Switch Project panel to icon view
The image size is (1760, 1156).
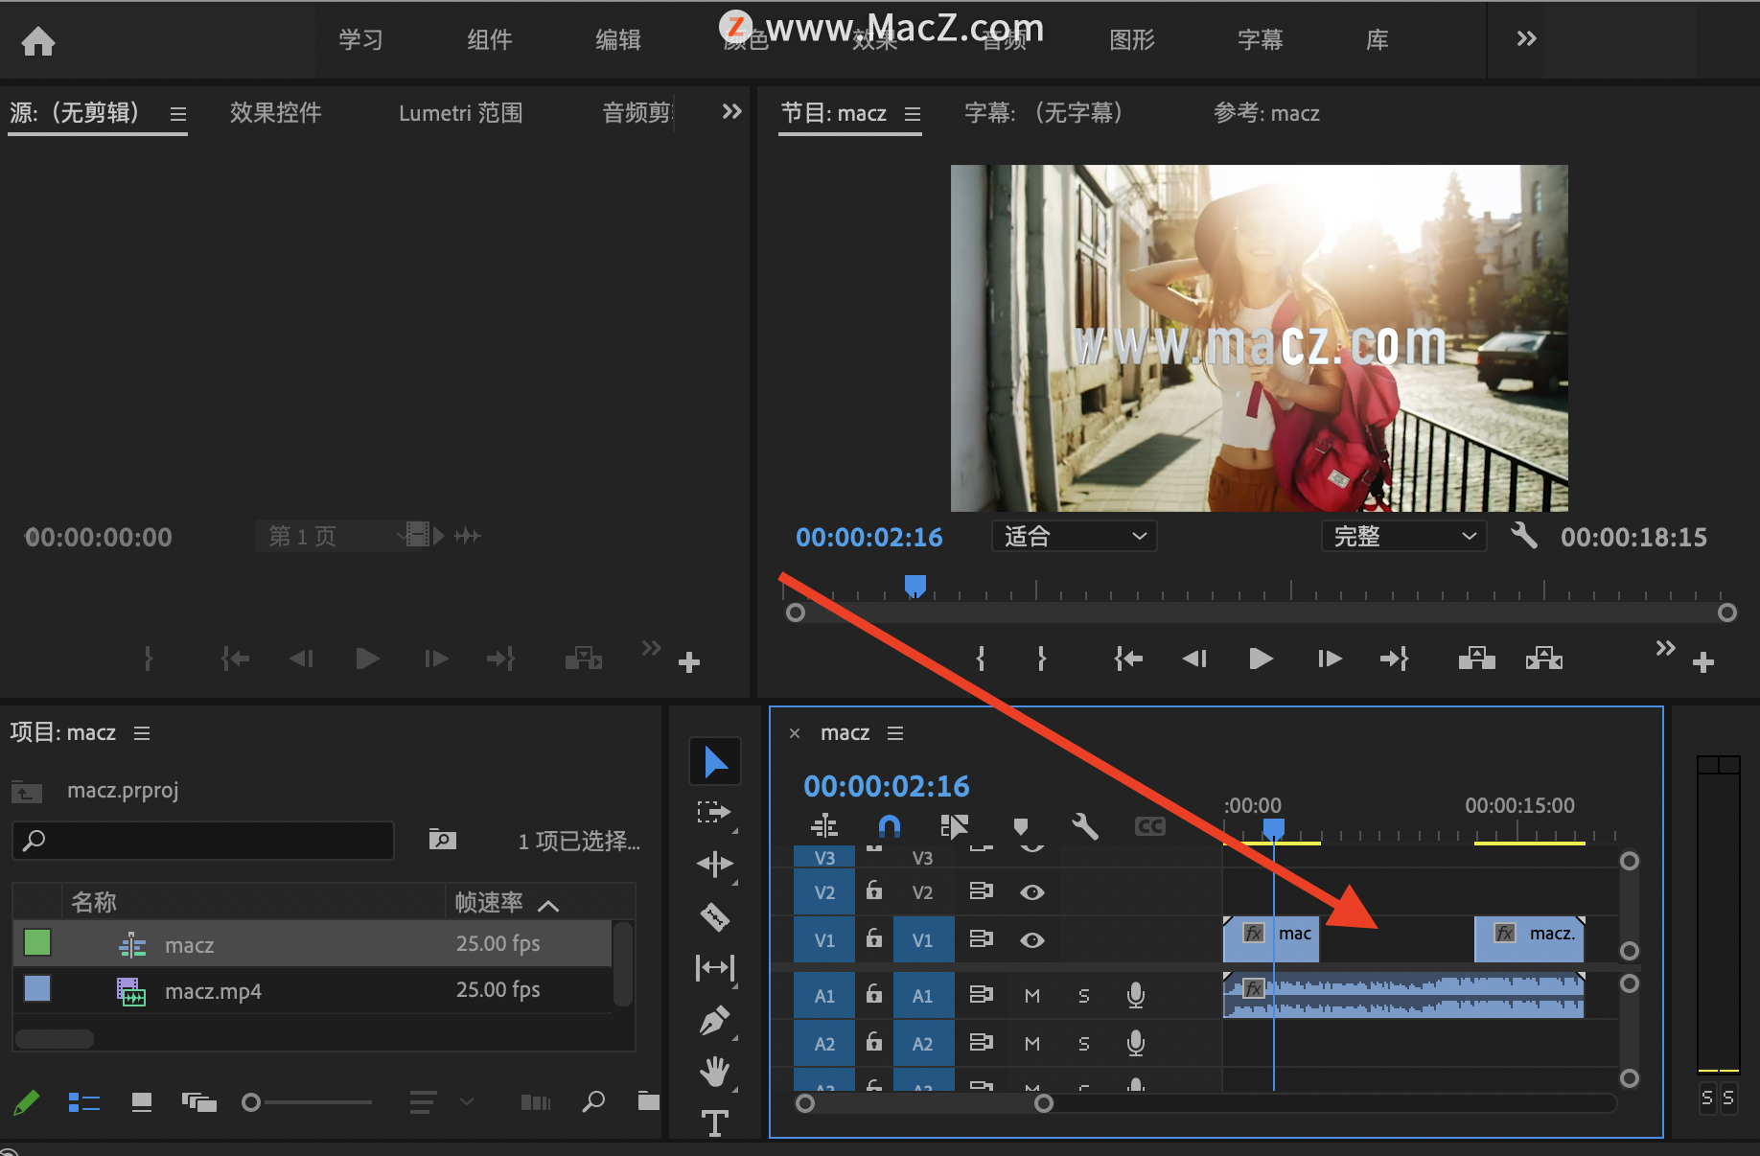(x=142, y=1102)
